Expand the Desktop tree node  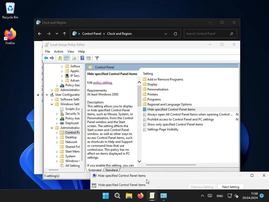57,137
